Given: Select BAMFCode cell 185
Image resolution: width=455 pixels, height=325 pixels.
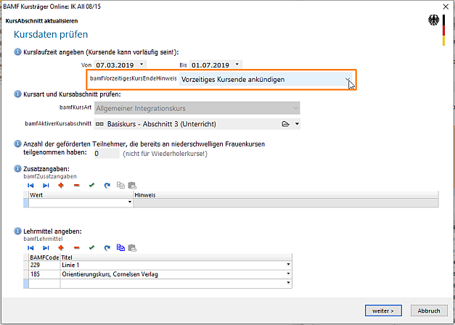Looking at the screenshot, I should (44, 274).
